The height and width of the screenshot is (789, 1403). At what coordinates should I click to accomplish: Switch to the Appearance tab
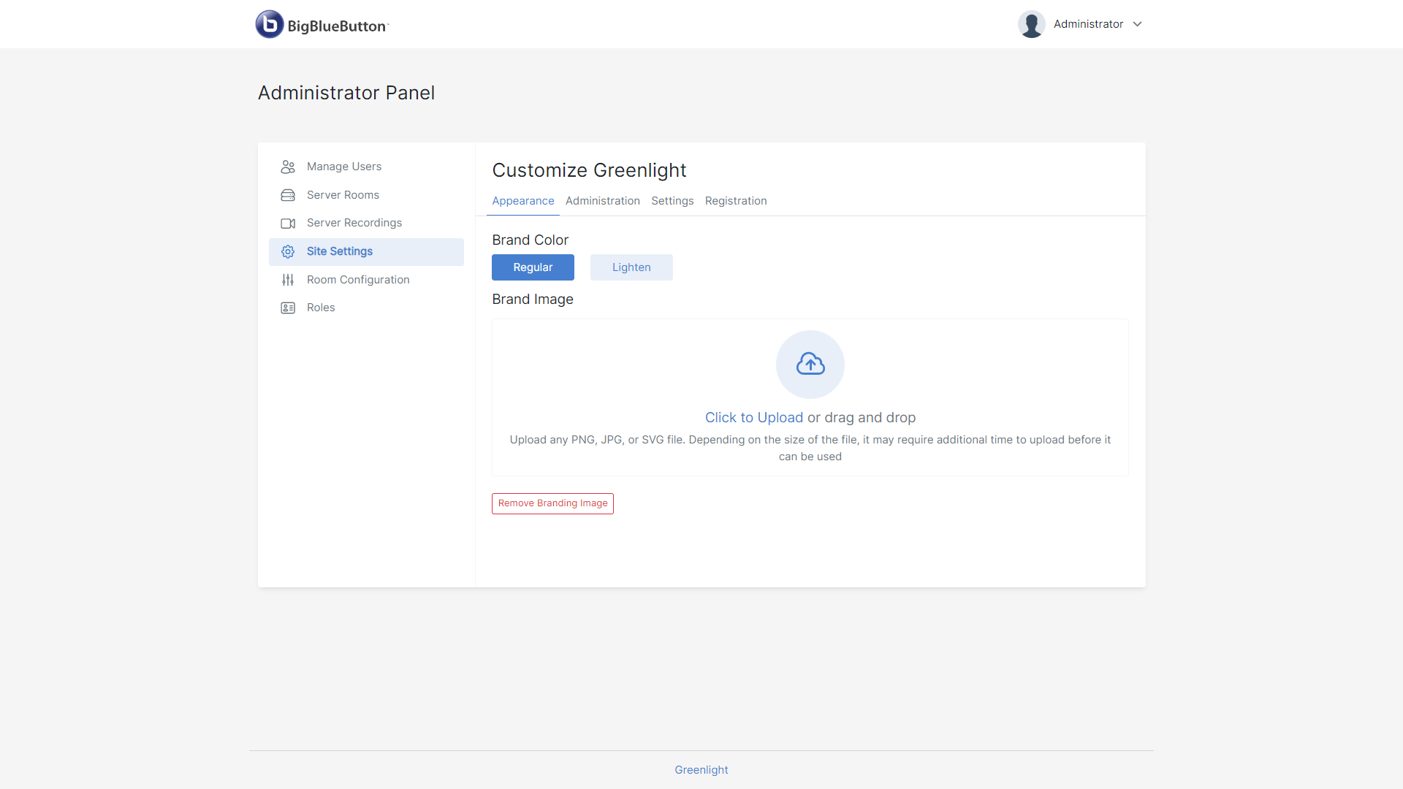(523, 201)
